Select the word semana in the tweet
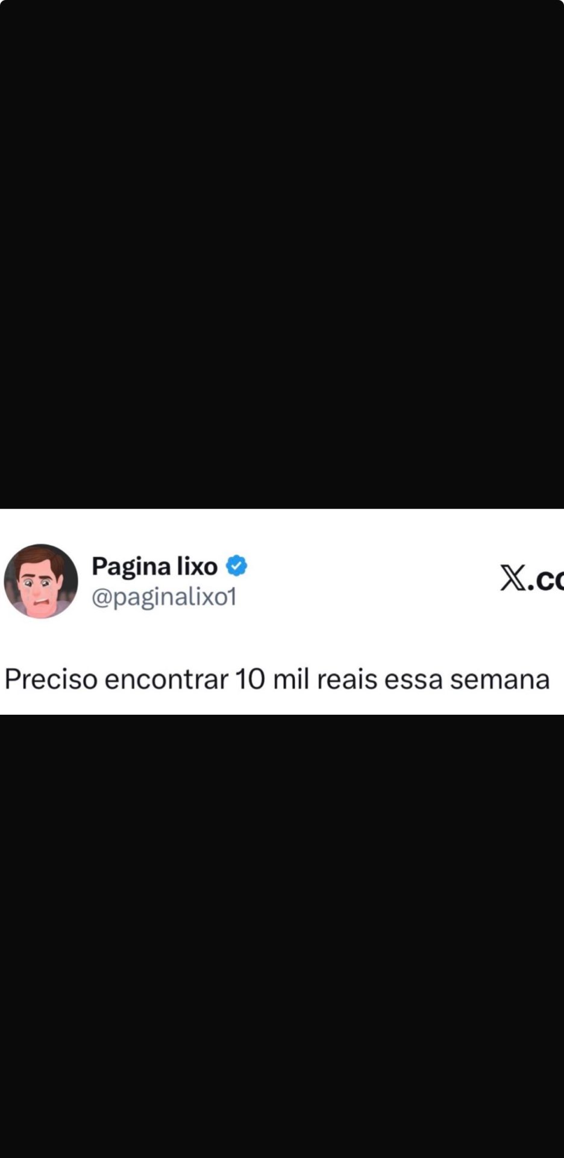Screen dimensions: 564x1158 click(500, 680)
